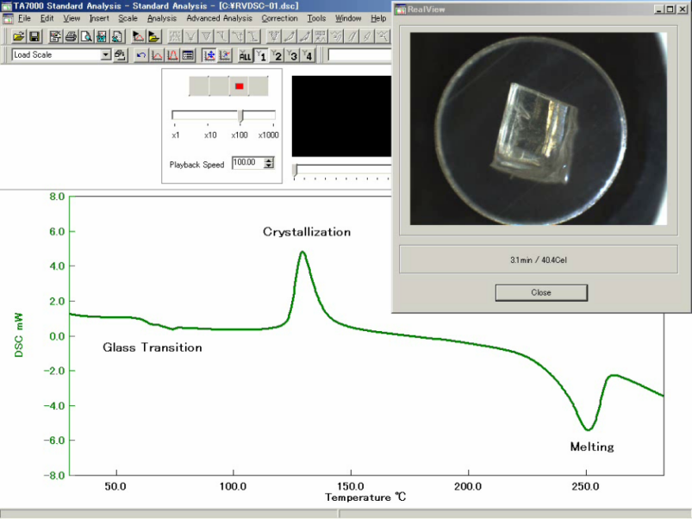The width and height of the screenshot is (692, 519).
Task: Click the Undo arrow icon
Action: (141, 55)
